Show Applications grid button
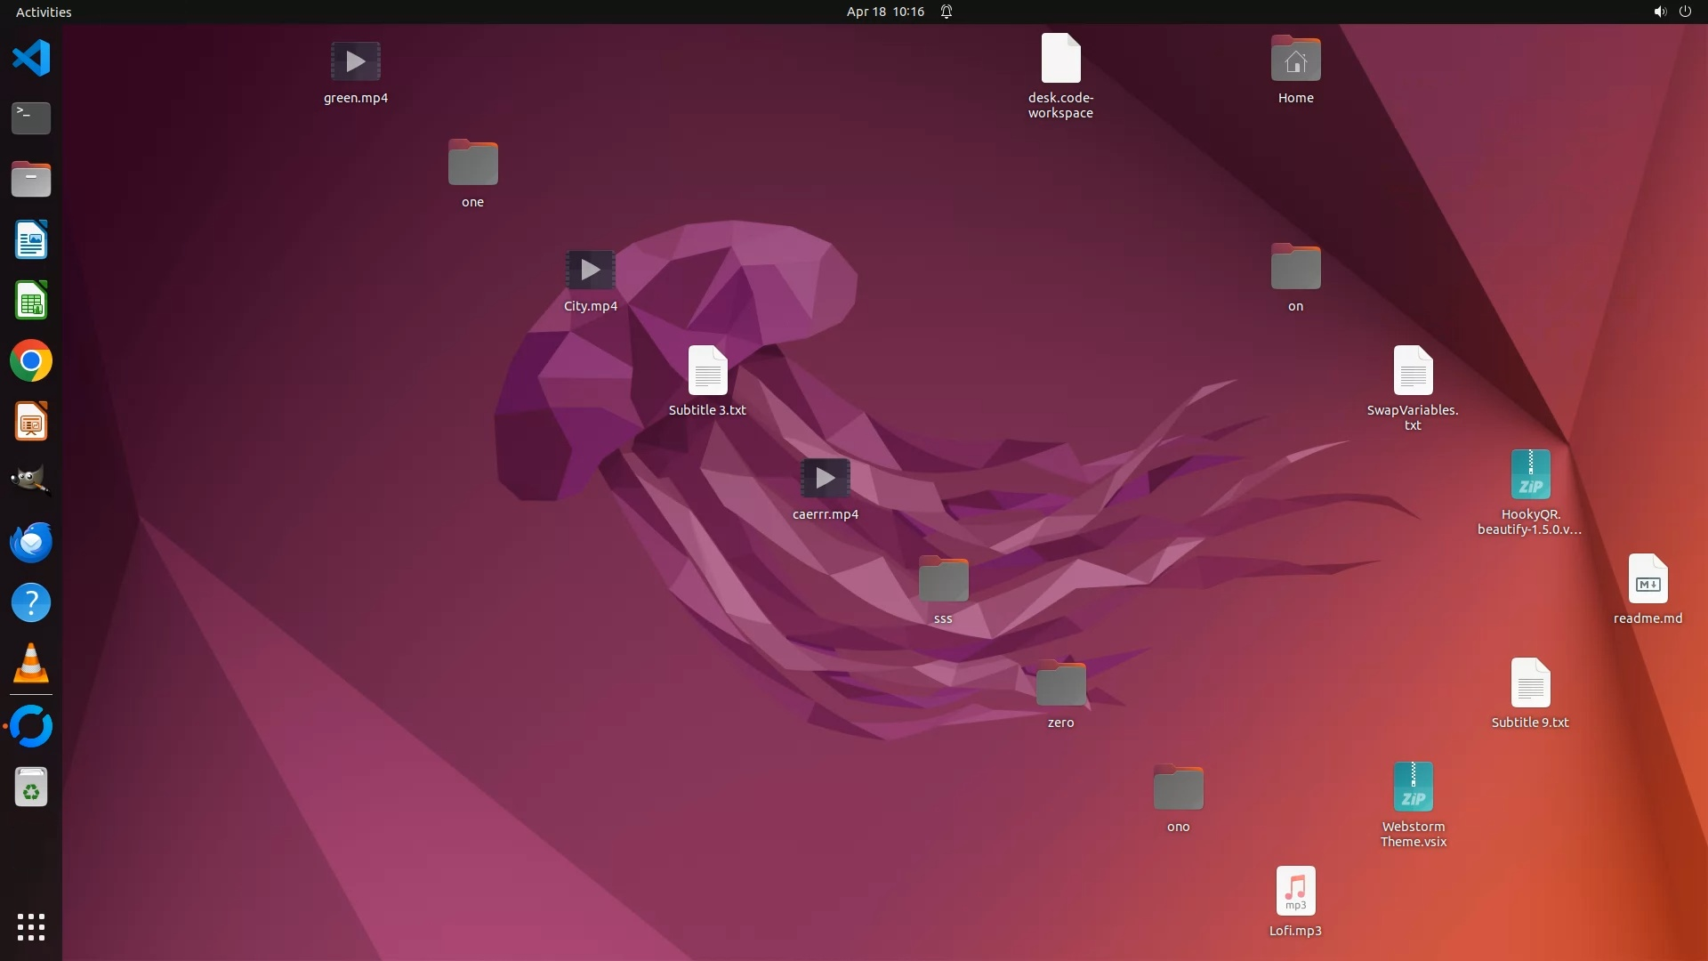The height and width of the screenshot is (961, 1708). point(31,926)
